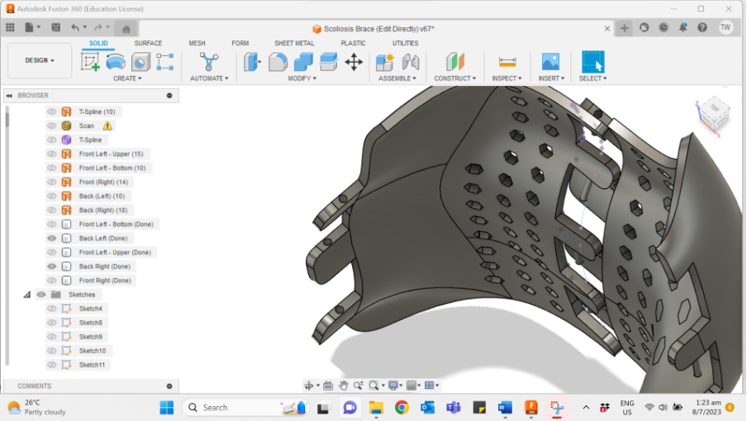Switch to the Surface tab
747x421 pixels.
pyautogui.click(x=148, y=43)
